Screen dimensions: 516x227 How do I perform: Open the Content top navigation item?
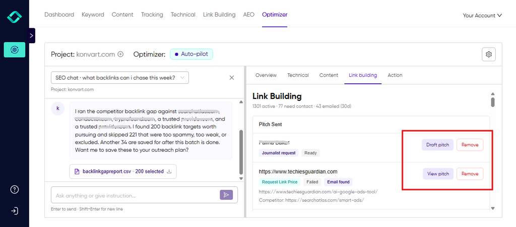coord(122,15)
